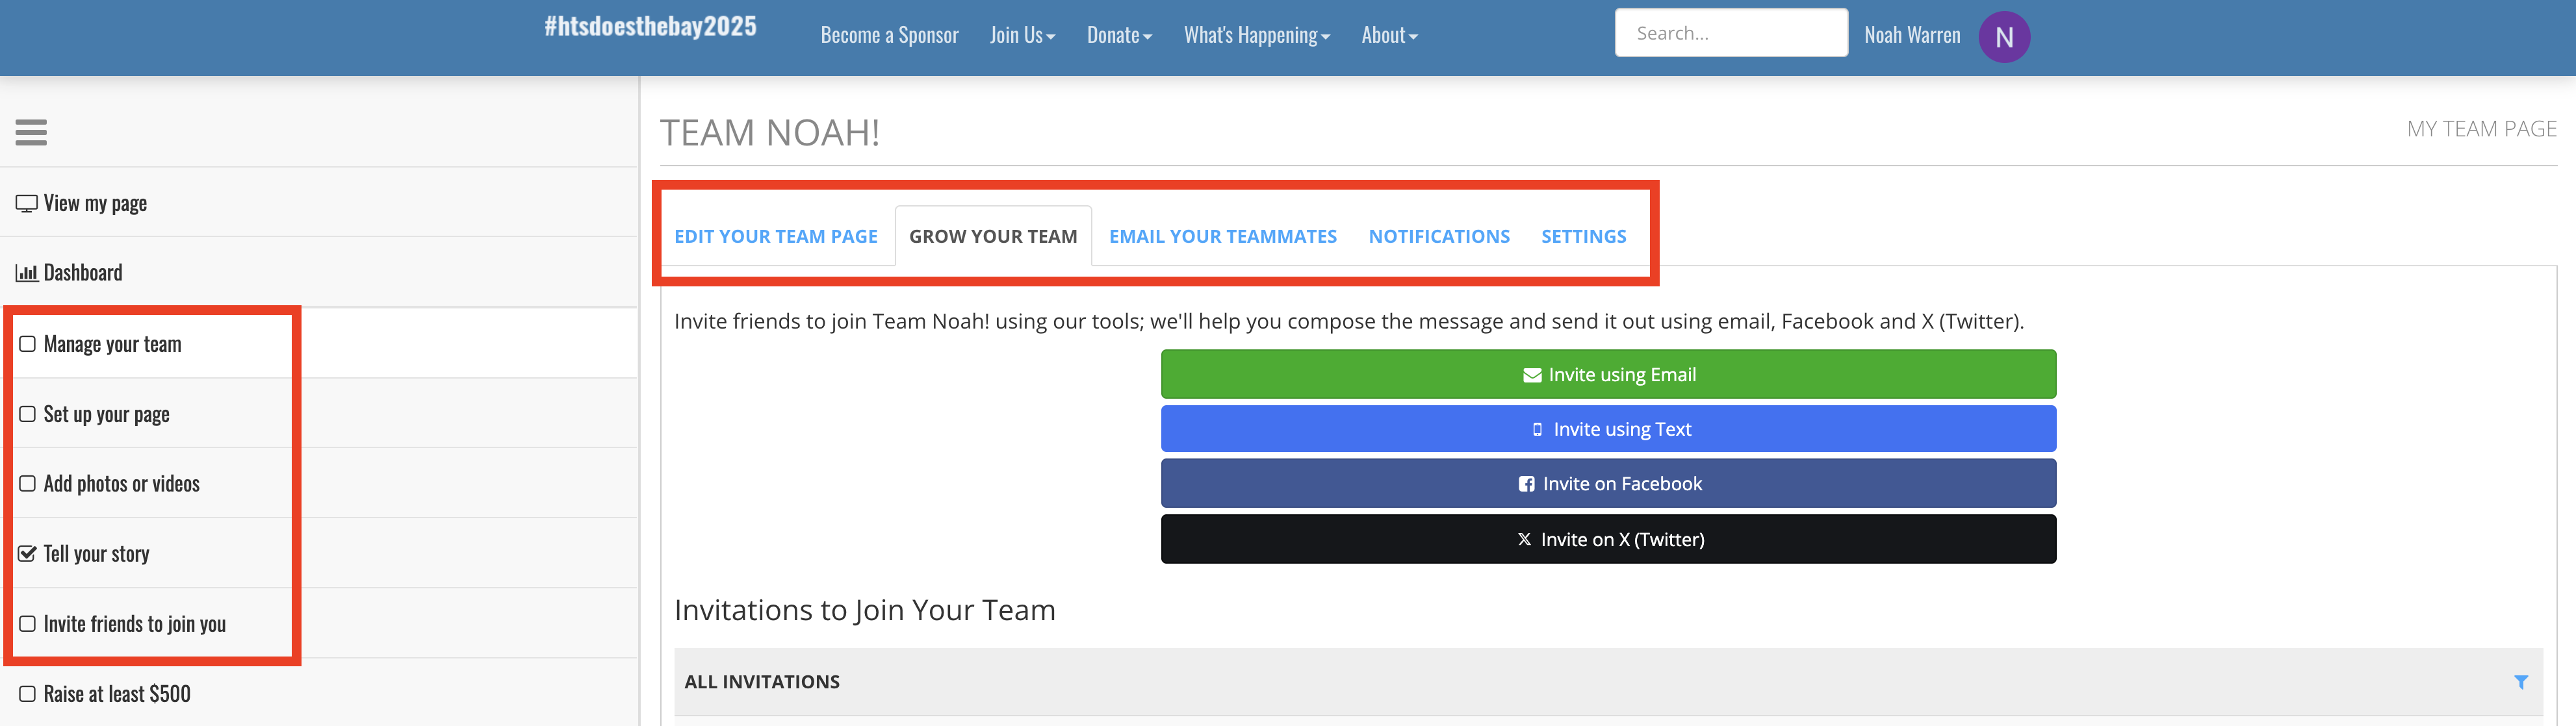Click the Invite on Facebook button
Image resolution: width=2576 pixels, height=726 pixels.
click(x=1608, y=484)
